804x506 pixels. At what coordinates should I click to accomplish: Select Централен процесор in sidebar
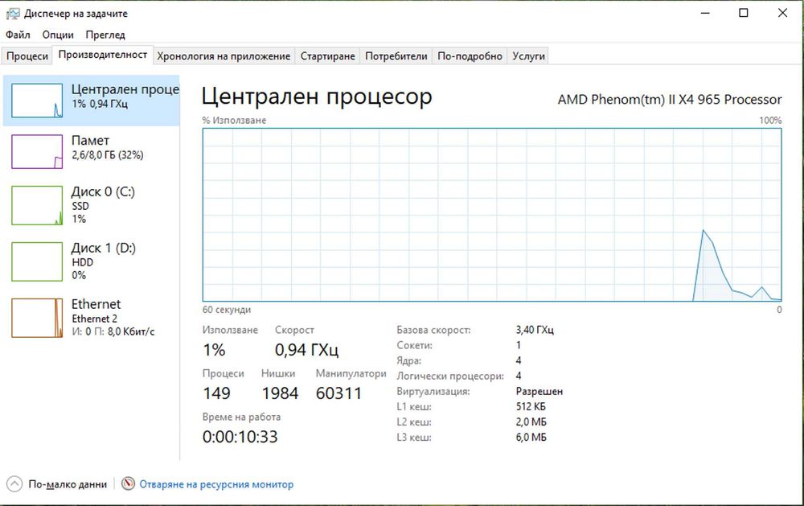pyautogui.click(x=92, y=101)
